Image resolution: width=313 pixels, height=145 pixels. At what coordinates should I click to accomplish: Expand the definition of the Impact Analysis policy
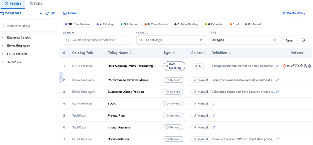(x=214, y=127)
